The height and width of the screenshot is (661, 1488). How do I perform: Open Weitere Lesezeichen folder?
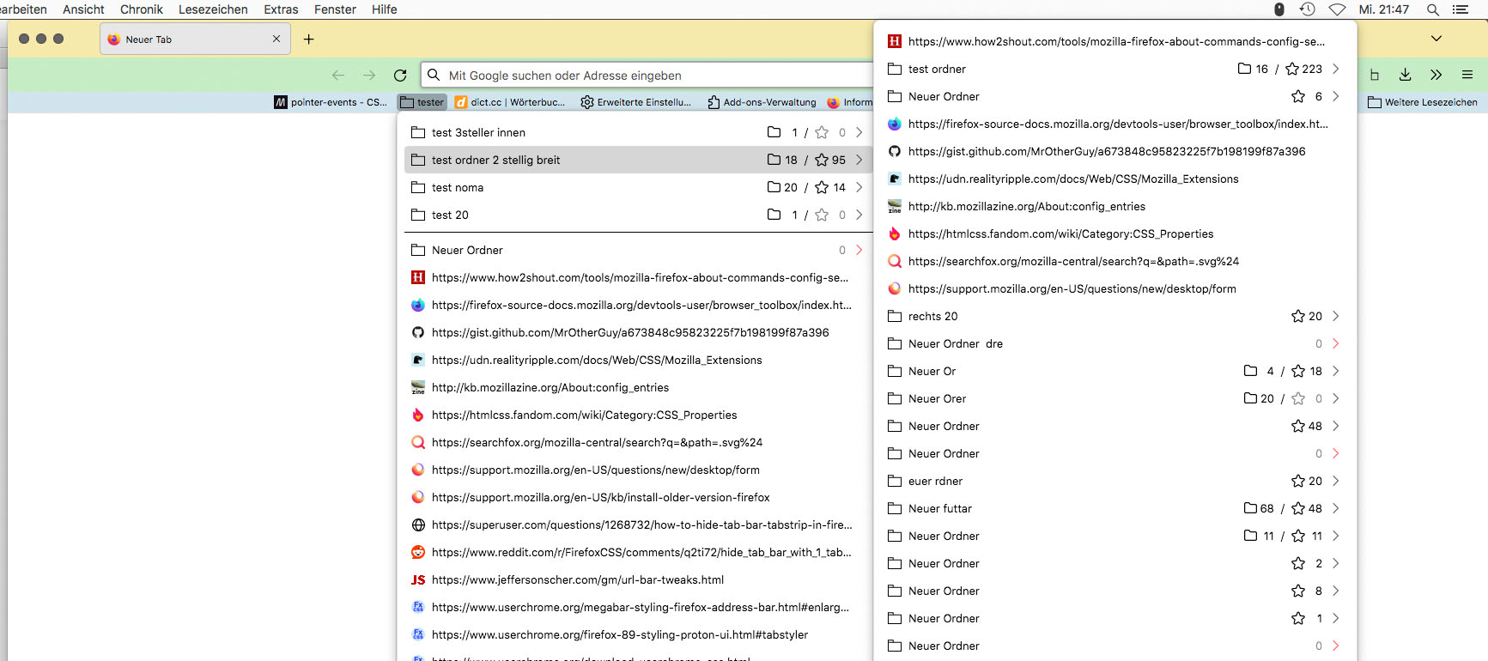click(x=1422, y=102)
